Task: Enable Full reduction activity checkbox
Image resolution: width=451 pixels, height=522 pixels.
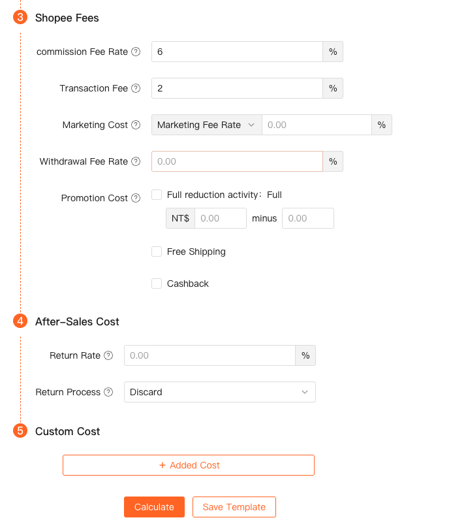Action: (x=157, y=195)
